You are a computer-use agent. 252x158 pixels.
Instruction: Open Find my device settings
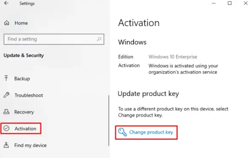[x=30, y=145]
